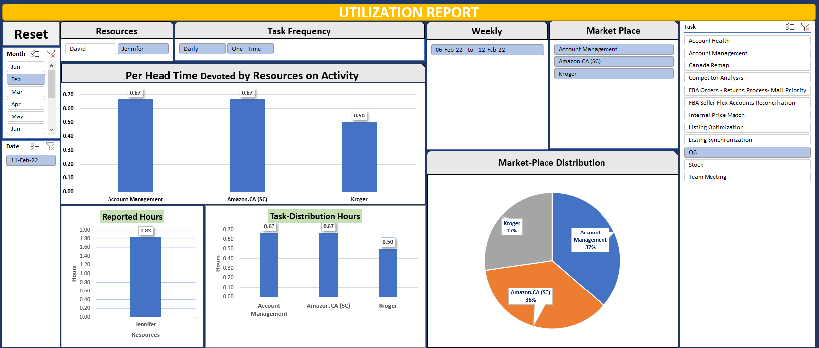This screenshot has height=348, width=819.
Task: Select Amazon.CA (SC) in the Market Place slicer
Action: pyautogui.click(x=614, y=61)
